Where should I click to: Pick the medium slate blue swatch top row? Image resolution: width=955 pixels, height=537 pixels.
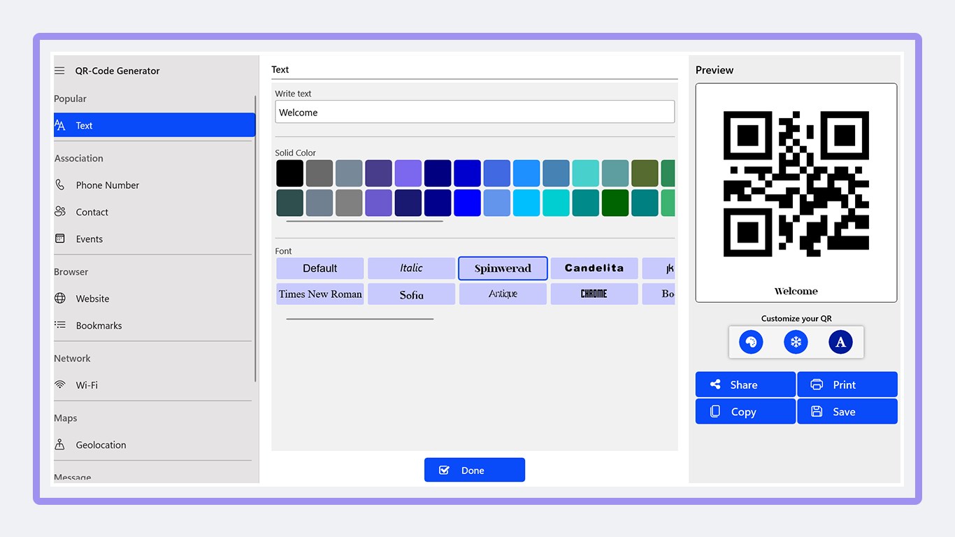[408, 173]
